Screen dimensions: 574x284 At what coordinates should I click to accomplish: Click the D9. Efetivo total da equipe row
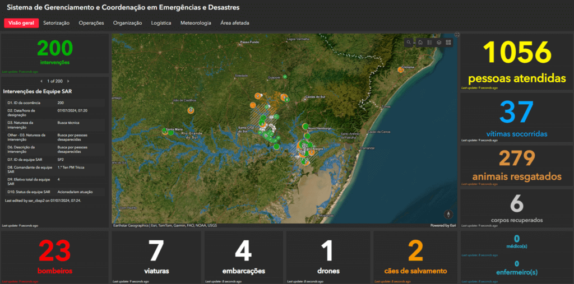click(55, 181)
